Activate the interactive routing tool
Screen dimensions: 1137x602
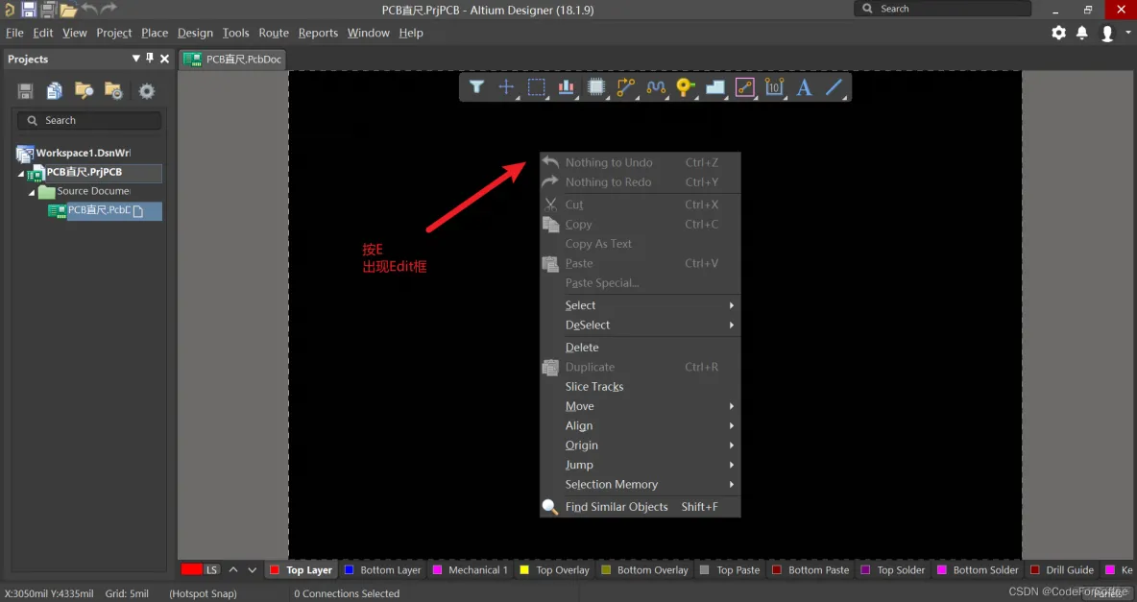(625, 87)
